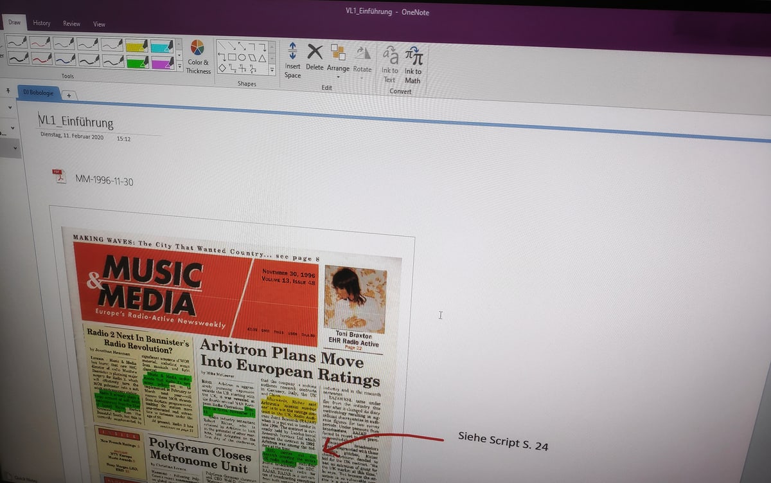Choose the parallelogram shape
The width and height of the screenshot is (771, 483).
[253, 57]
